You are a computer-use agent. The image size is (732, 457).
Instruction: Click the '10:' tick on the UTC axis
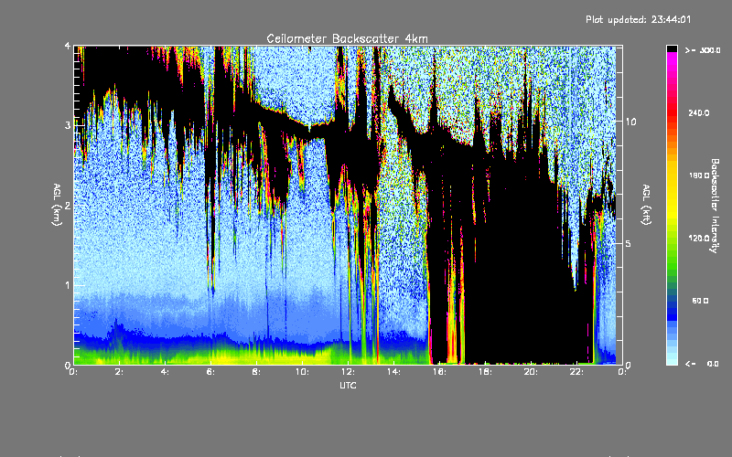tap(302, 372)
